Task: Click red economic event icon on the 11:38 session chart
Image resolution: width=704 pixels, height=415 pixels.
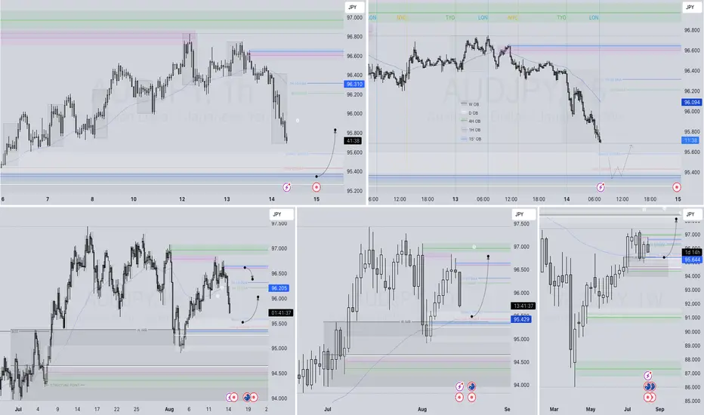Action: (x=677, y=187)
